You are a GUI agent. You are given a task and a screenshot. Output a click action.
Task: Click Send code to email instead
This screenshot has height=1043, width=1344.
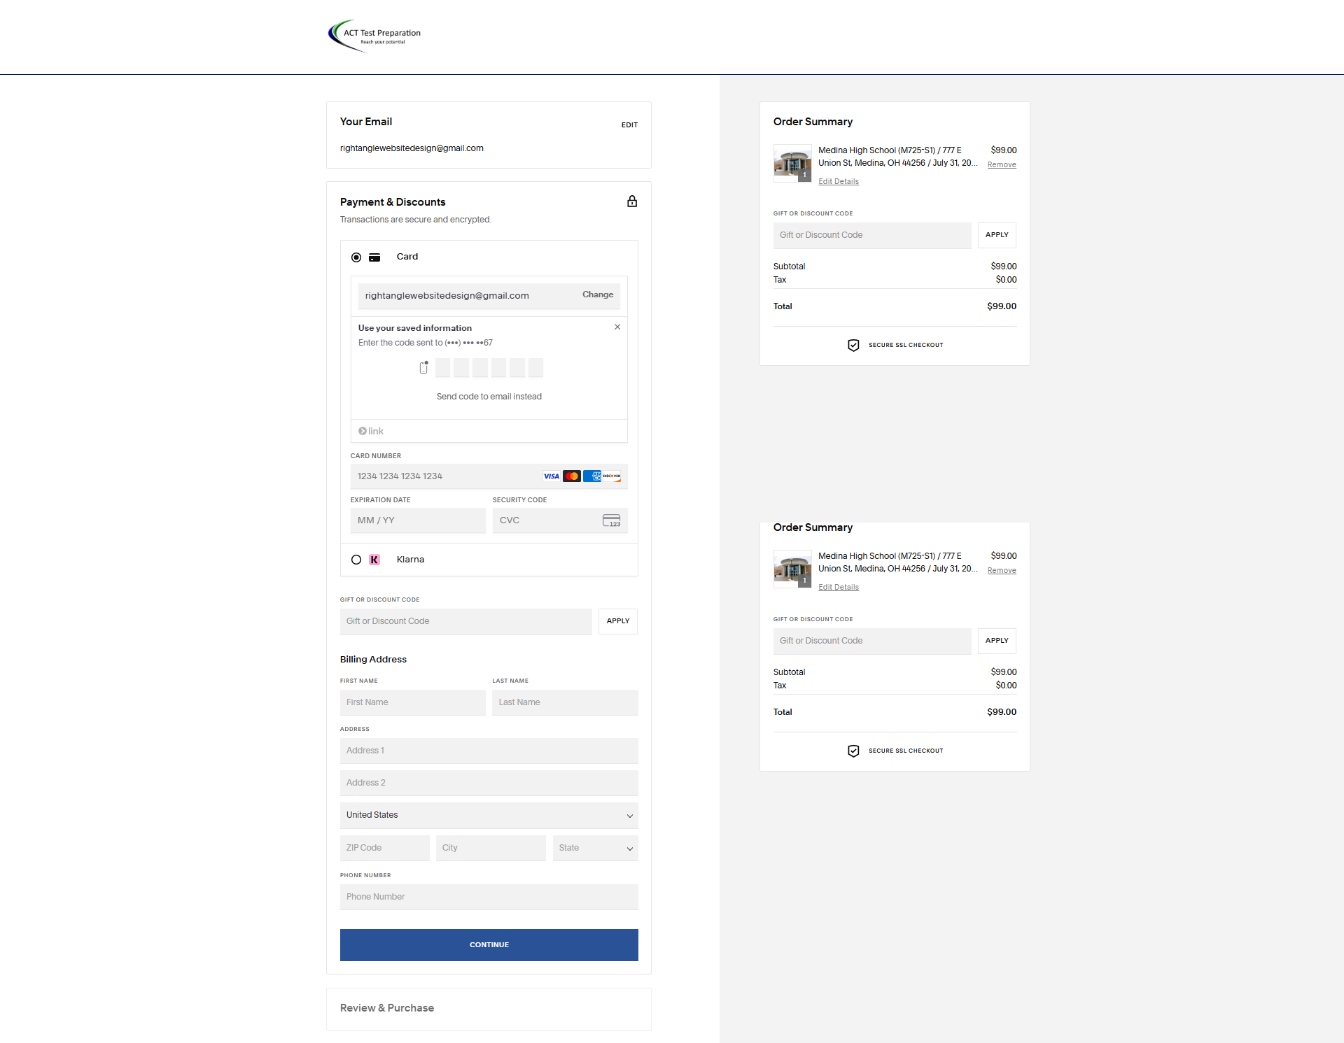[x=489, y=397]
